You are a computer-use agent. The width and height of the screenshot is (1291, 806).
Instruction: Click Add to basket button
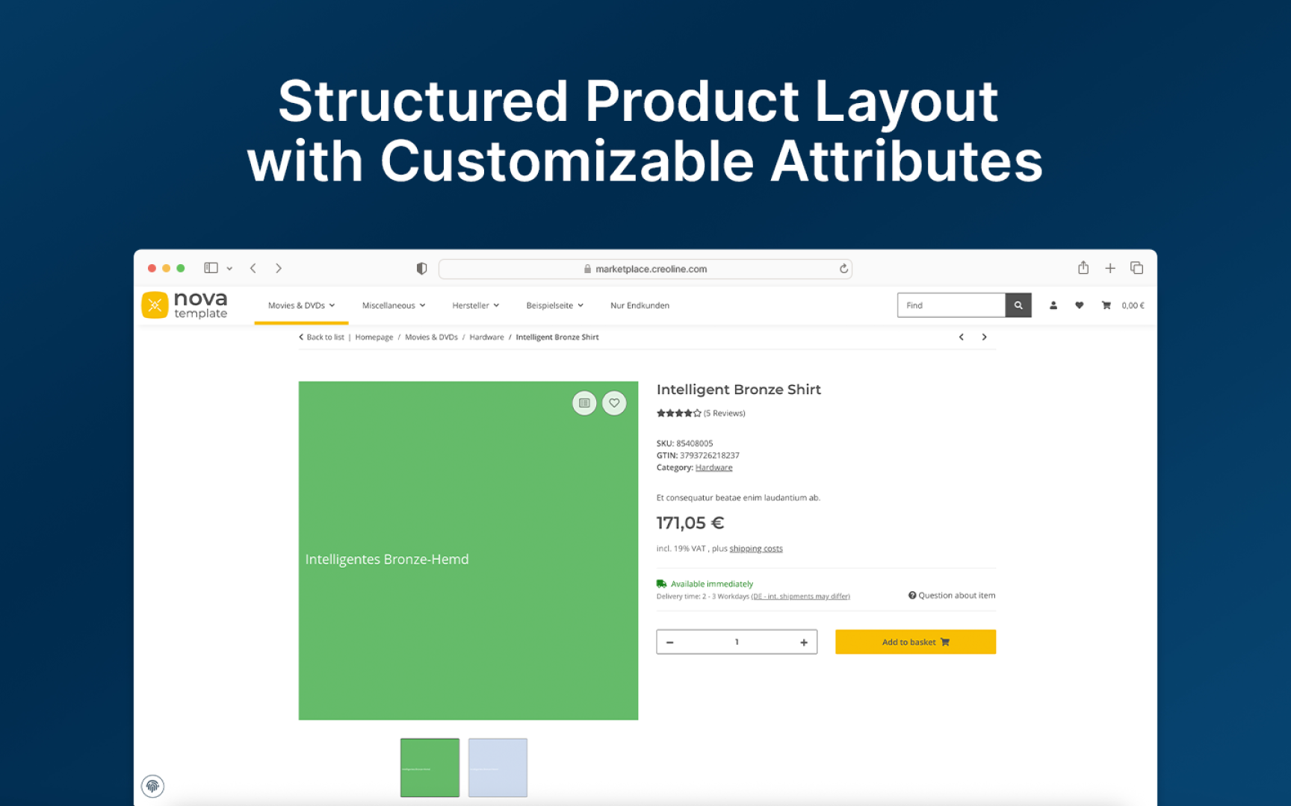point(915,642)
